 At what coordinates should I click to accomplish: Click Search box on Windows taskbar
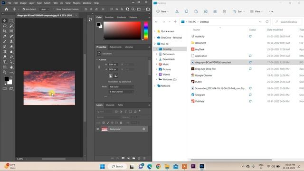click(117, 166)
